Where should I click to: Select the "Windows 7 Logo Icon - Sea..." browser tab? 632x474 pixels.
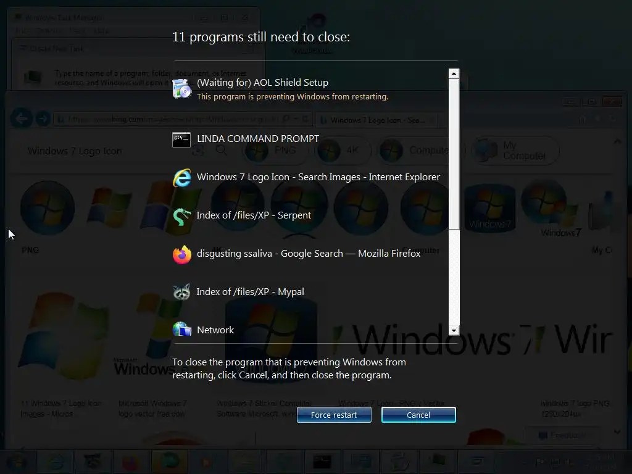pos(376,120)
